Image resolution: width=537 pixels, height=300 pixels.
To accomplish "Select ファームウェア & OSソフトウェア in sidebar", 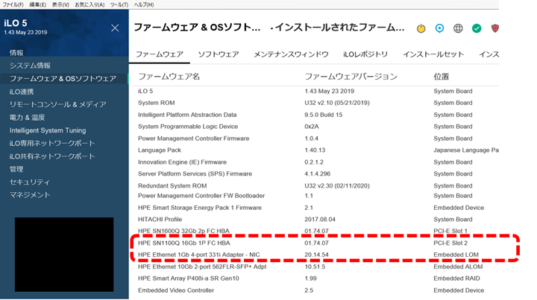I will pyautogui.click(x=63, y=79).
